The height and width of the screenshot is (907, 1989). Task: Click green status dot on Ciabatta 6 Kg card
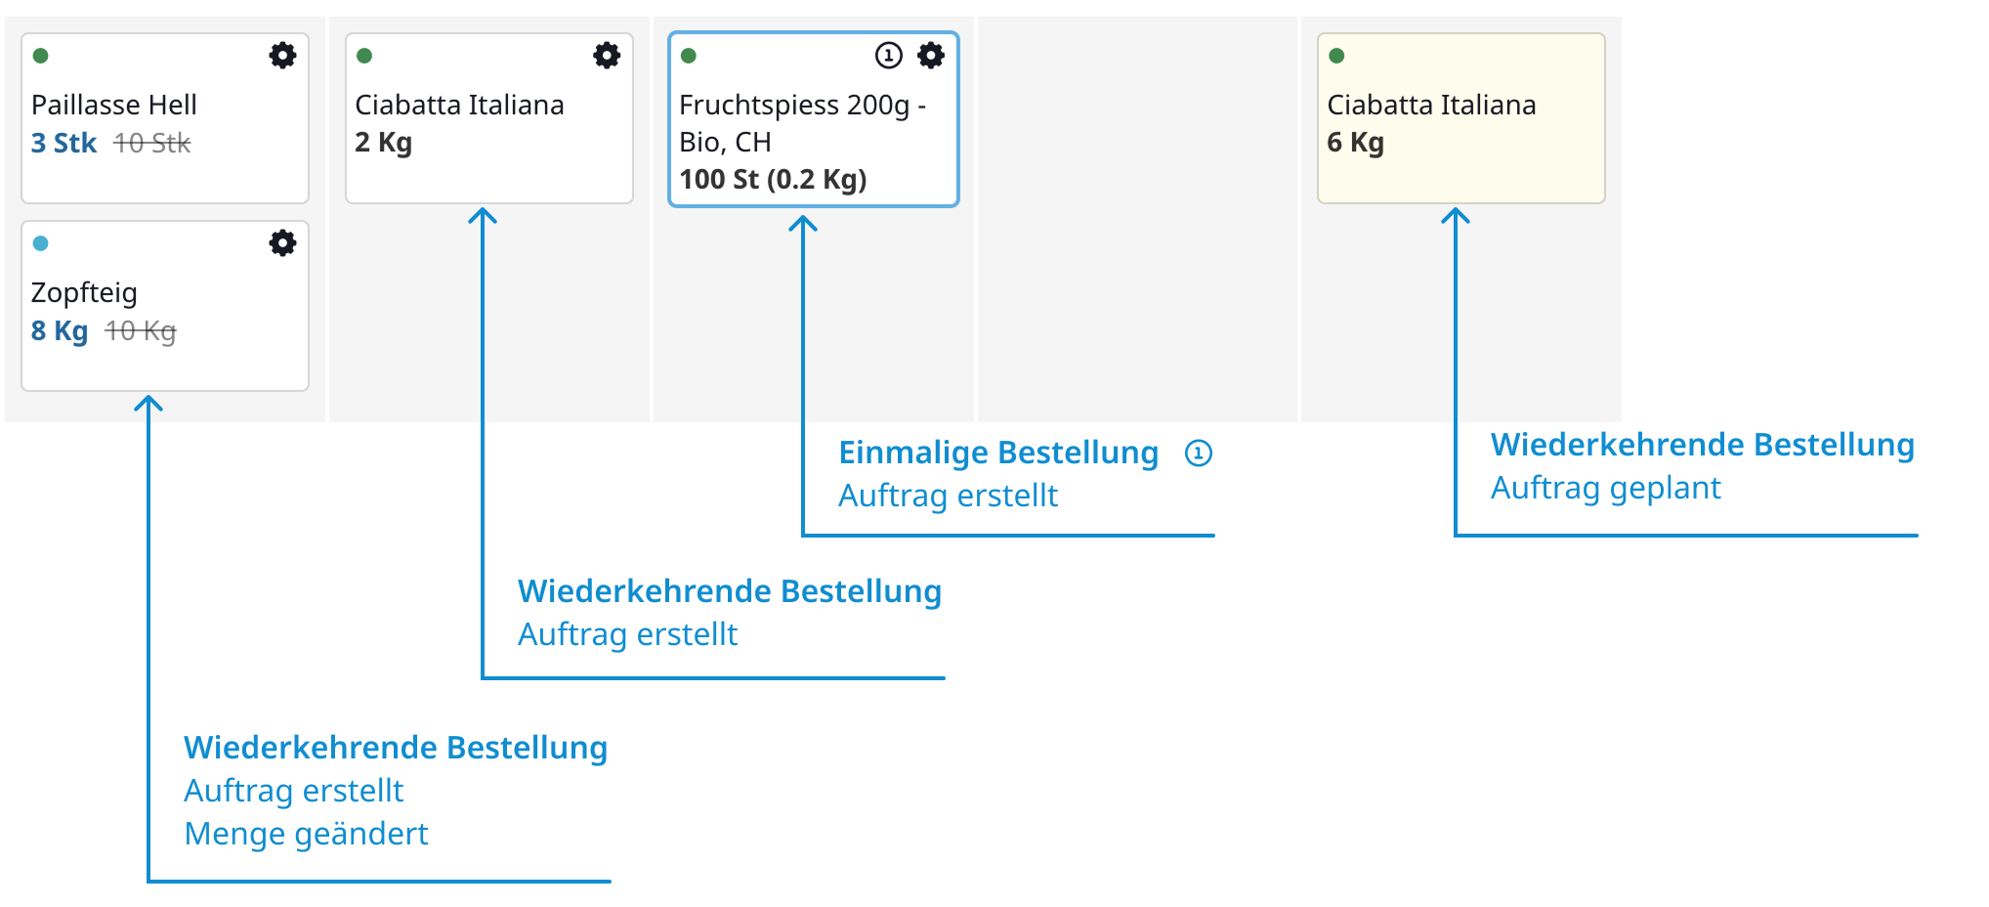pyautogui.click(x=1336, y=56)
